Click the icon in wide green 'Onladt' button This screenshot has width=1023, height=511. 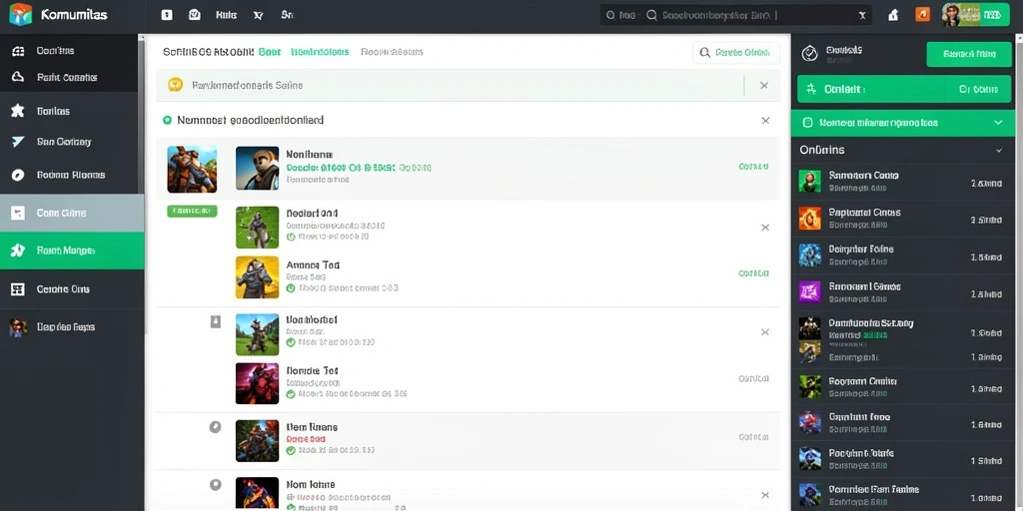pos(811,89)
